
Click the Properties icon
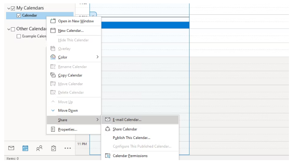[53, 129]
